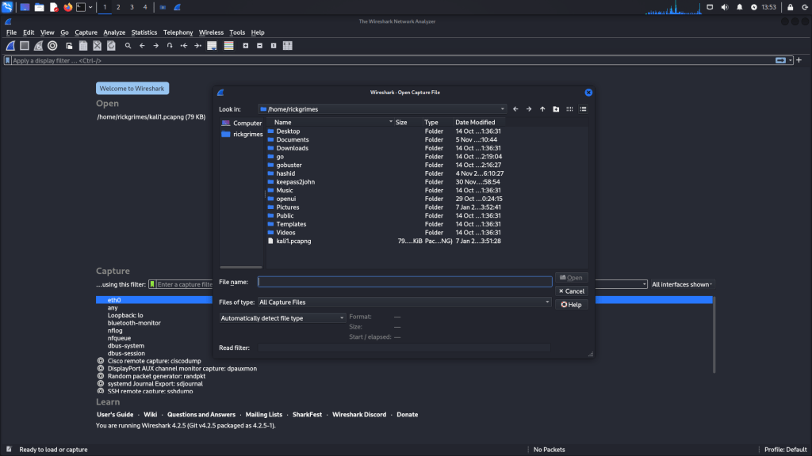Image resolution: width=812 pixels, height=456 pixels.
Task: Open the All interfaces shown dropdown
Action: 681,284
